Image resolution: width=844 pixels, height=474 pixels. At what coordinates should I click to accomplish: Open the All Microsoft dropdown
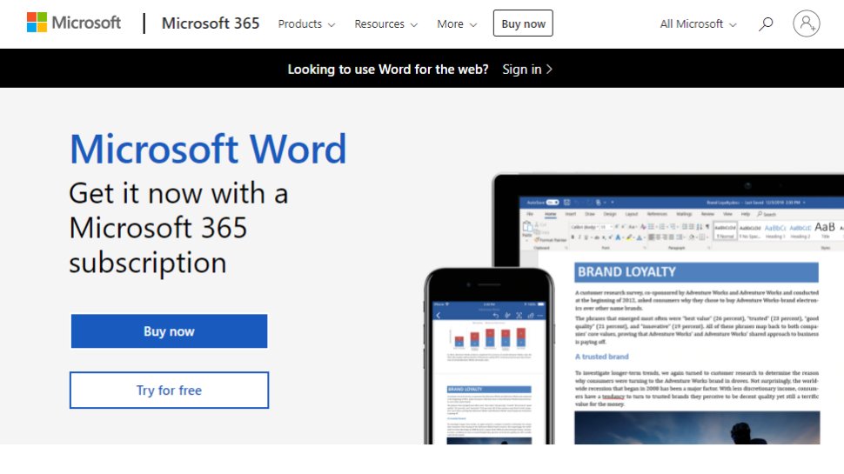(x=698, y=24)
